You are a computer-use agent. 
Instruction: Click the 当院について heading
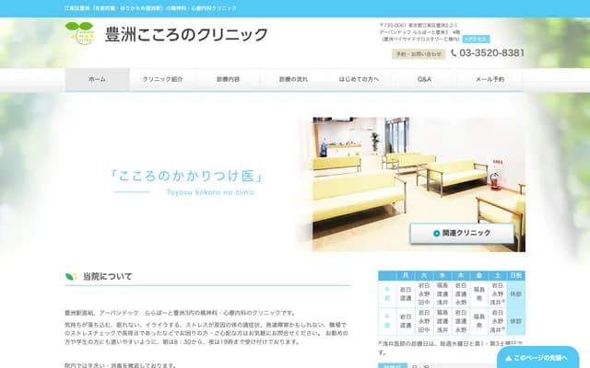coord(107,276)
